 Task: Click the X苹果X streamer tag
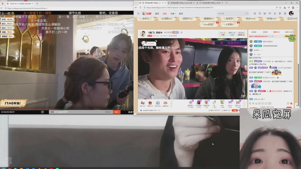[230, 24]
